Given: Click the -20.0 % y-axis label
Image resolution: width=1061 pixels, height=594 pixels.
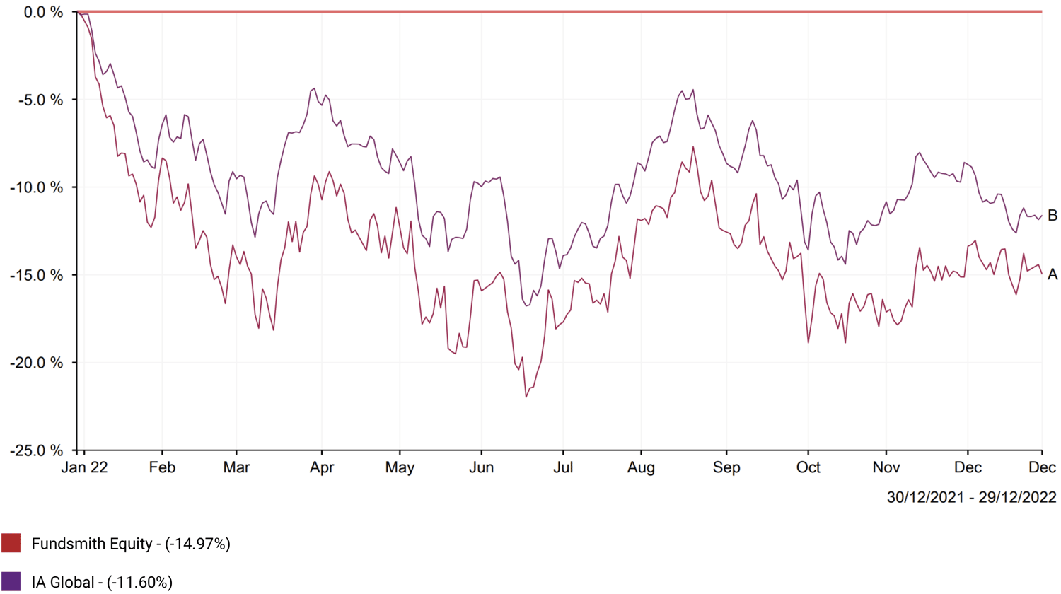Looking at the screenshot, I should pyautogui.click(x=37, y=363).
